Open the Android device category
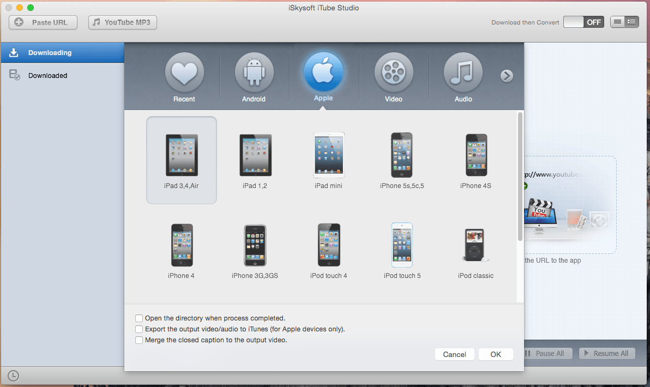This screenshot has width=650, height=387. click(x=254, y=77)
